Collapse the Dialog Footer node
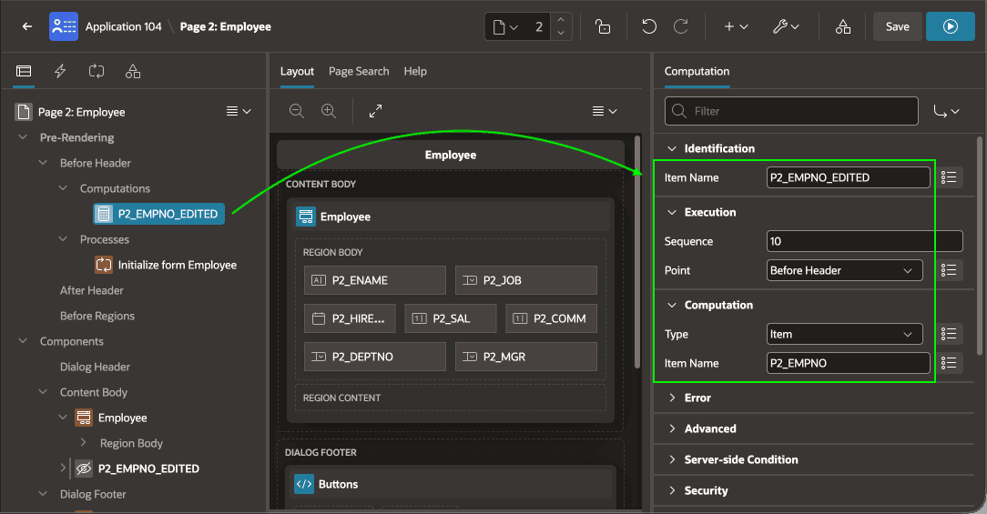Viewport: 987px width, 514px height. [43, 494]
